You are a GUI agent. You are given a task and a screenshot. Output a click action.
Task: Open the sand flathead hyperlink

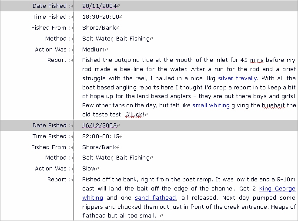pyautogui.click(x=155, y=197)
